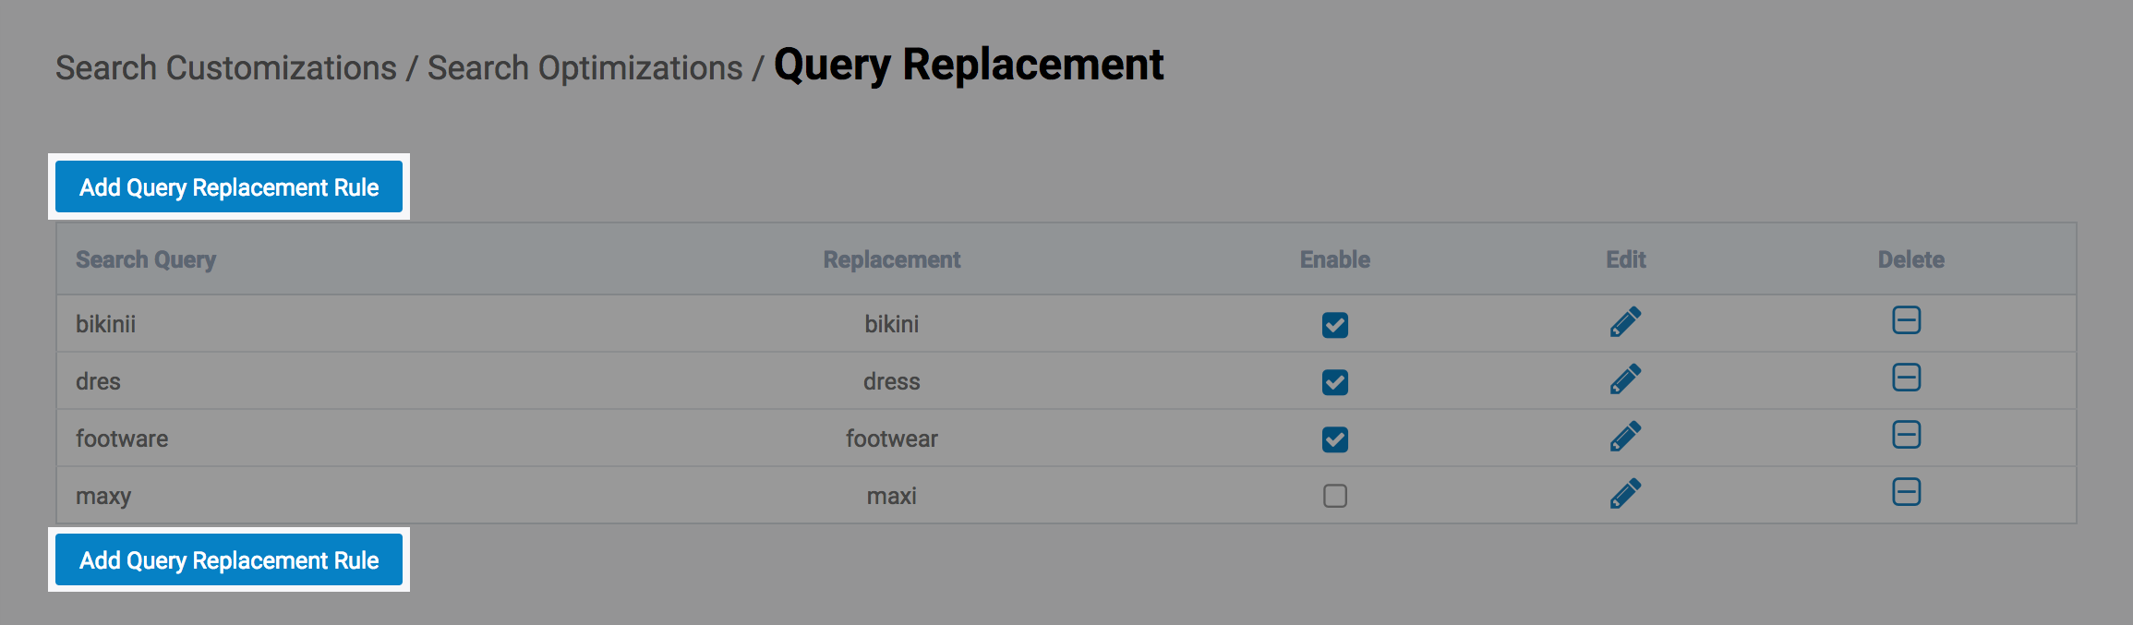Delete the dres replacement rule
This screenshot has width=2133, height=625.
(1906, 378)
